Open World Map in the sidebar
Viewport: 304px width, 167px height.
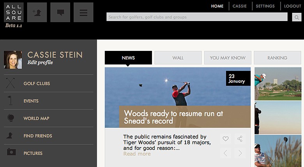click(x=36, y=118)
